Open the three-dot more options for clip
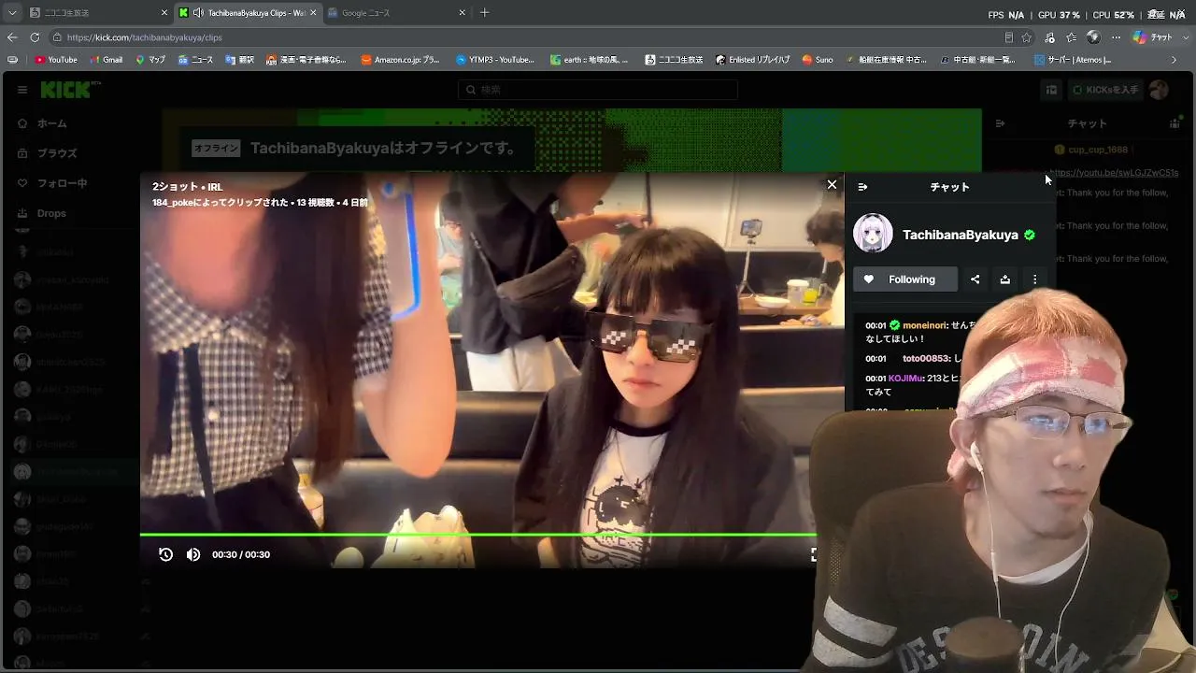 coord(1034,279)
